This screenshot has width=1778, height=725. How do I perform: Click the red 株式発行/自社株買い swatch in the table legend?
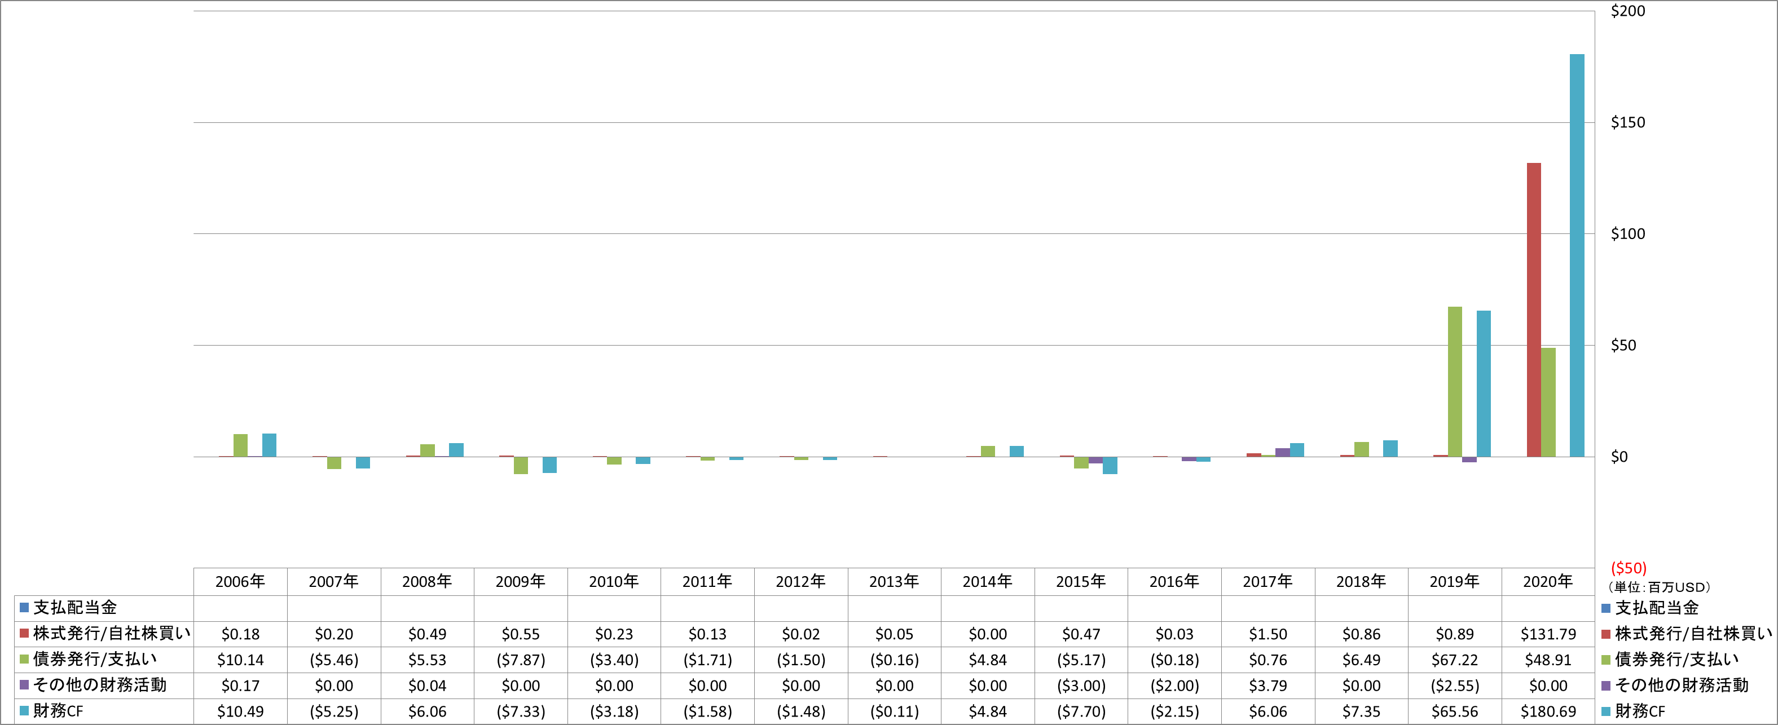[24, 633]
